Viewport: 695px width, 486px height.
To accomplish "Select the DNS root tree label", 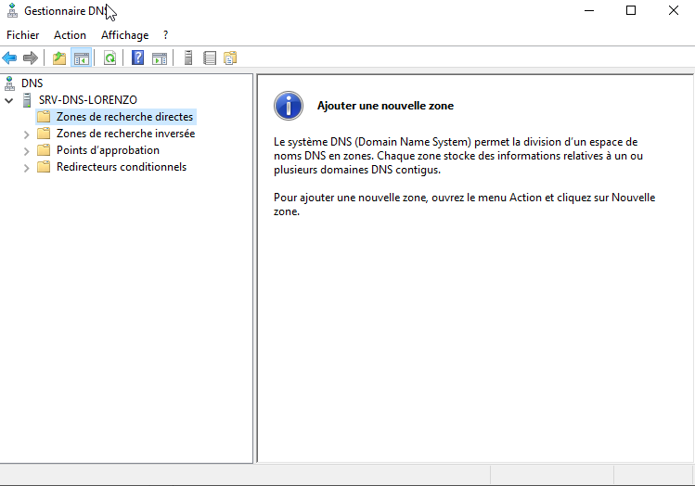I will pyautogui.click(x=32, y=83).
